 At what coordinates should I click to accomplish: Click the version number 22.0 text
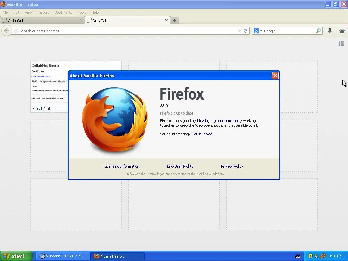pos(164,106)
